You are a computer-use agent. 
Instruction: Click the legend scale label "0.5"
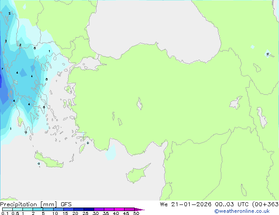click(15, 213)
